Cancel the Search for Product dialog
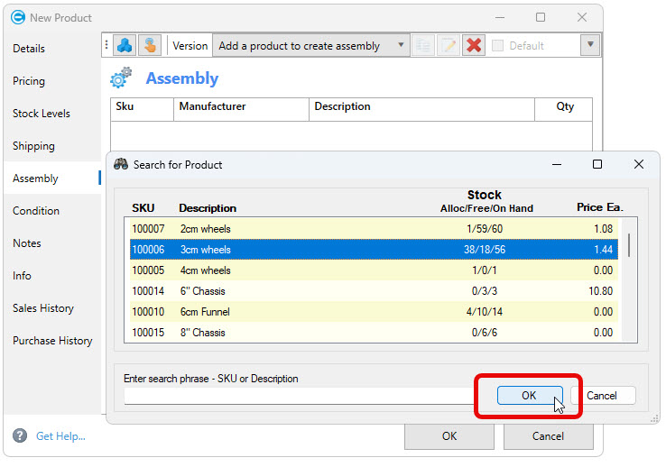The height and width of the screenshot is (467, 666). coord(602,396)
